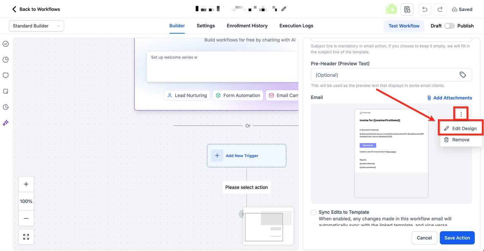The image size is (484, 251).
Task: Click the redo arrow icon
Action: (x=440, y=9)
